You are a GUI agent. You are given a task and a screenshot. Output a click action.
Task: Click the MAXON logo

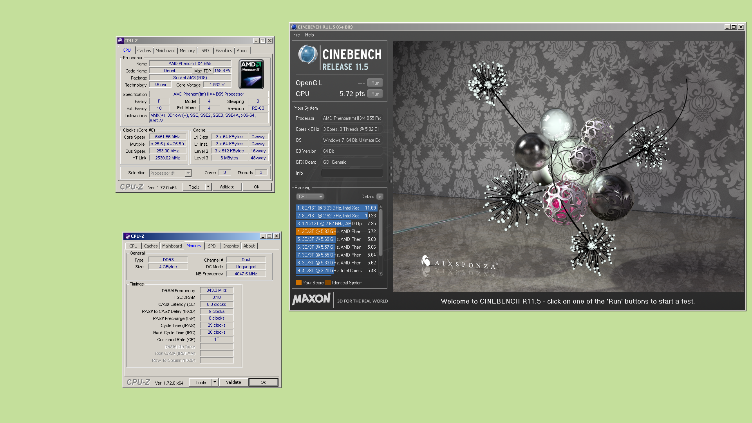click(311, 299)
